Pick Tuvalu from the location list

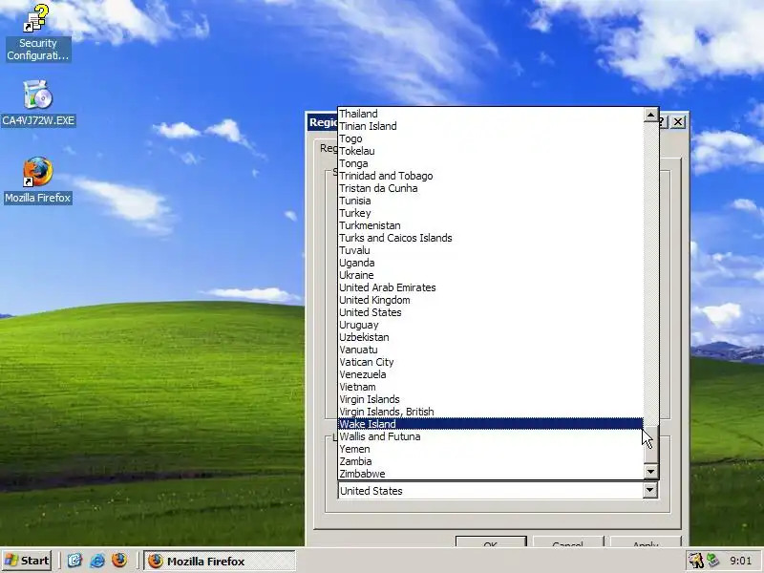click(491, 250)
